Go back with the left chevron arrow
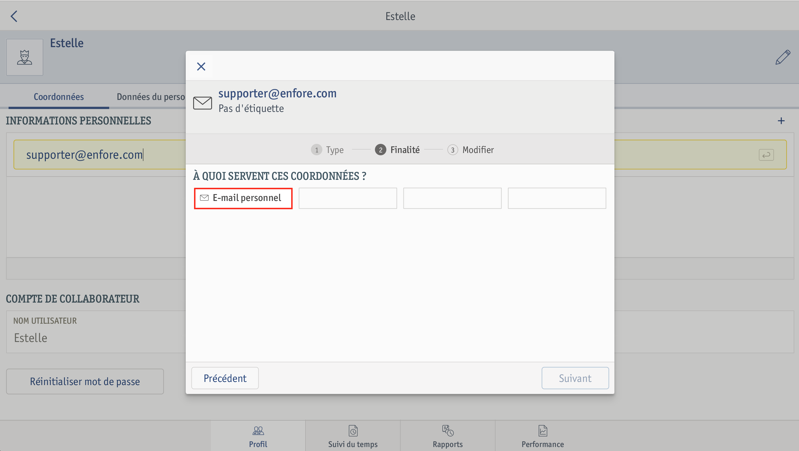 tap(14, 16)
